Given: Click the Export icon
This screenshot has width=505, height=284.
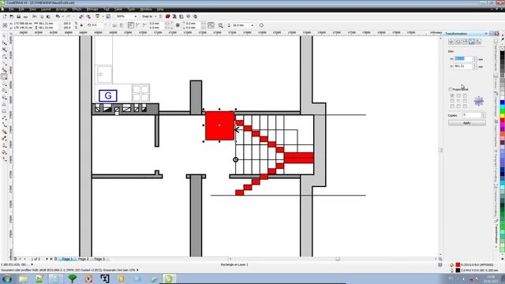Looking at the screenshot, I should pos(88,17).
